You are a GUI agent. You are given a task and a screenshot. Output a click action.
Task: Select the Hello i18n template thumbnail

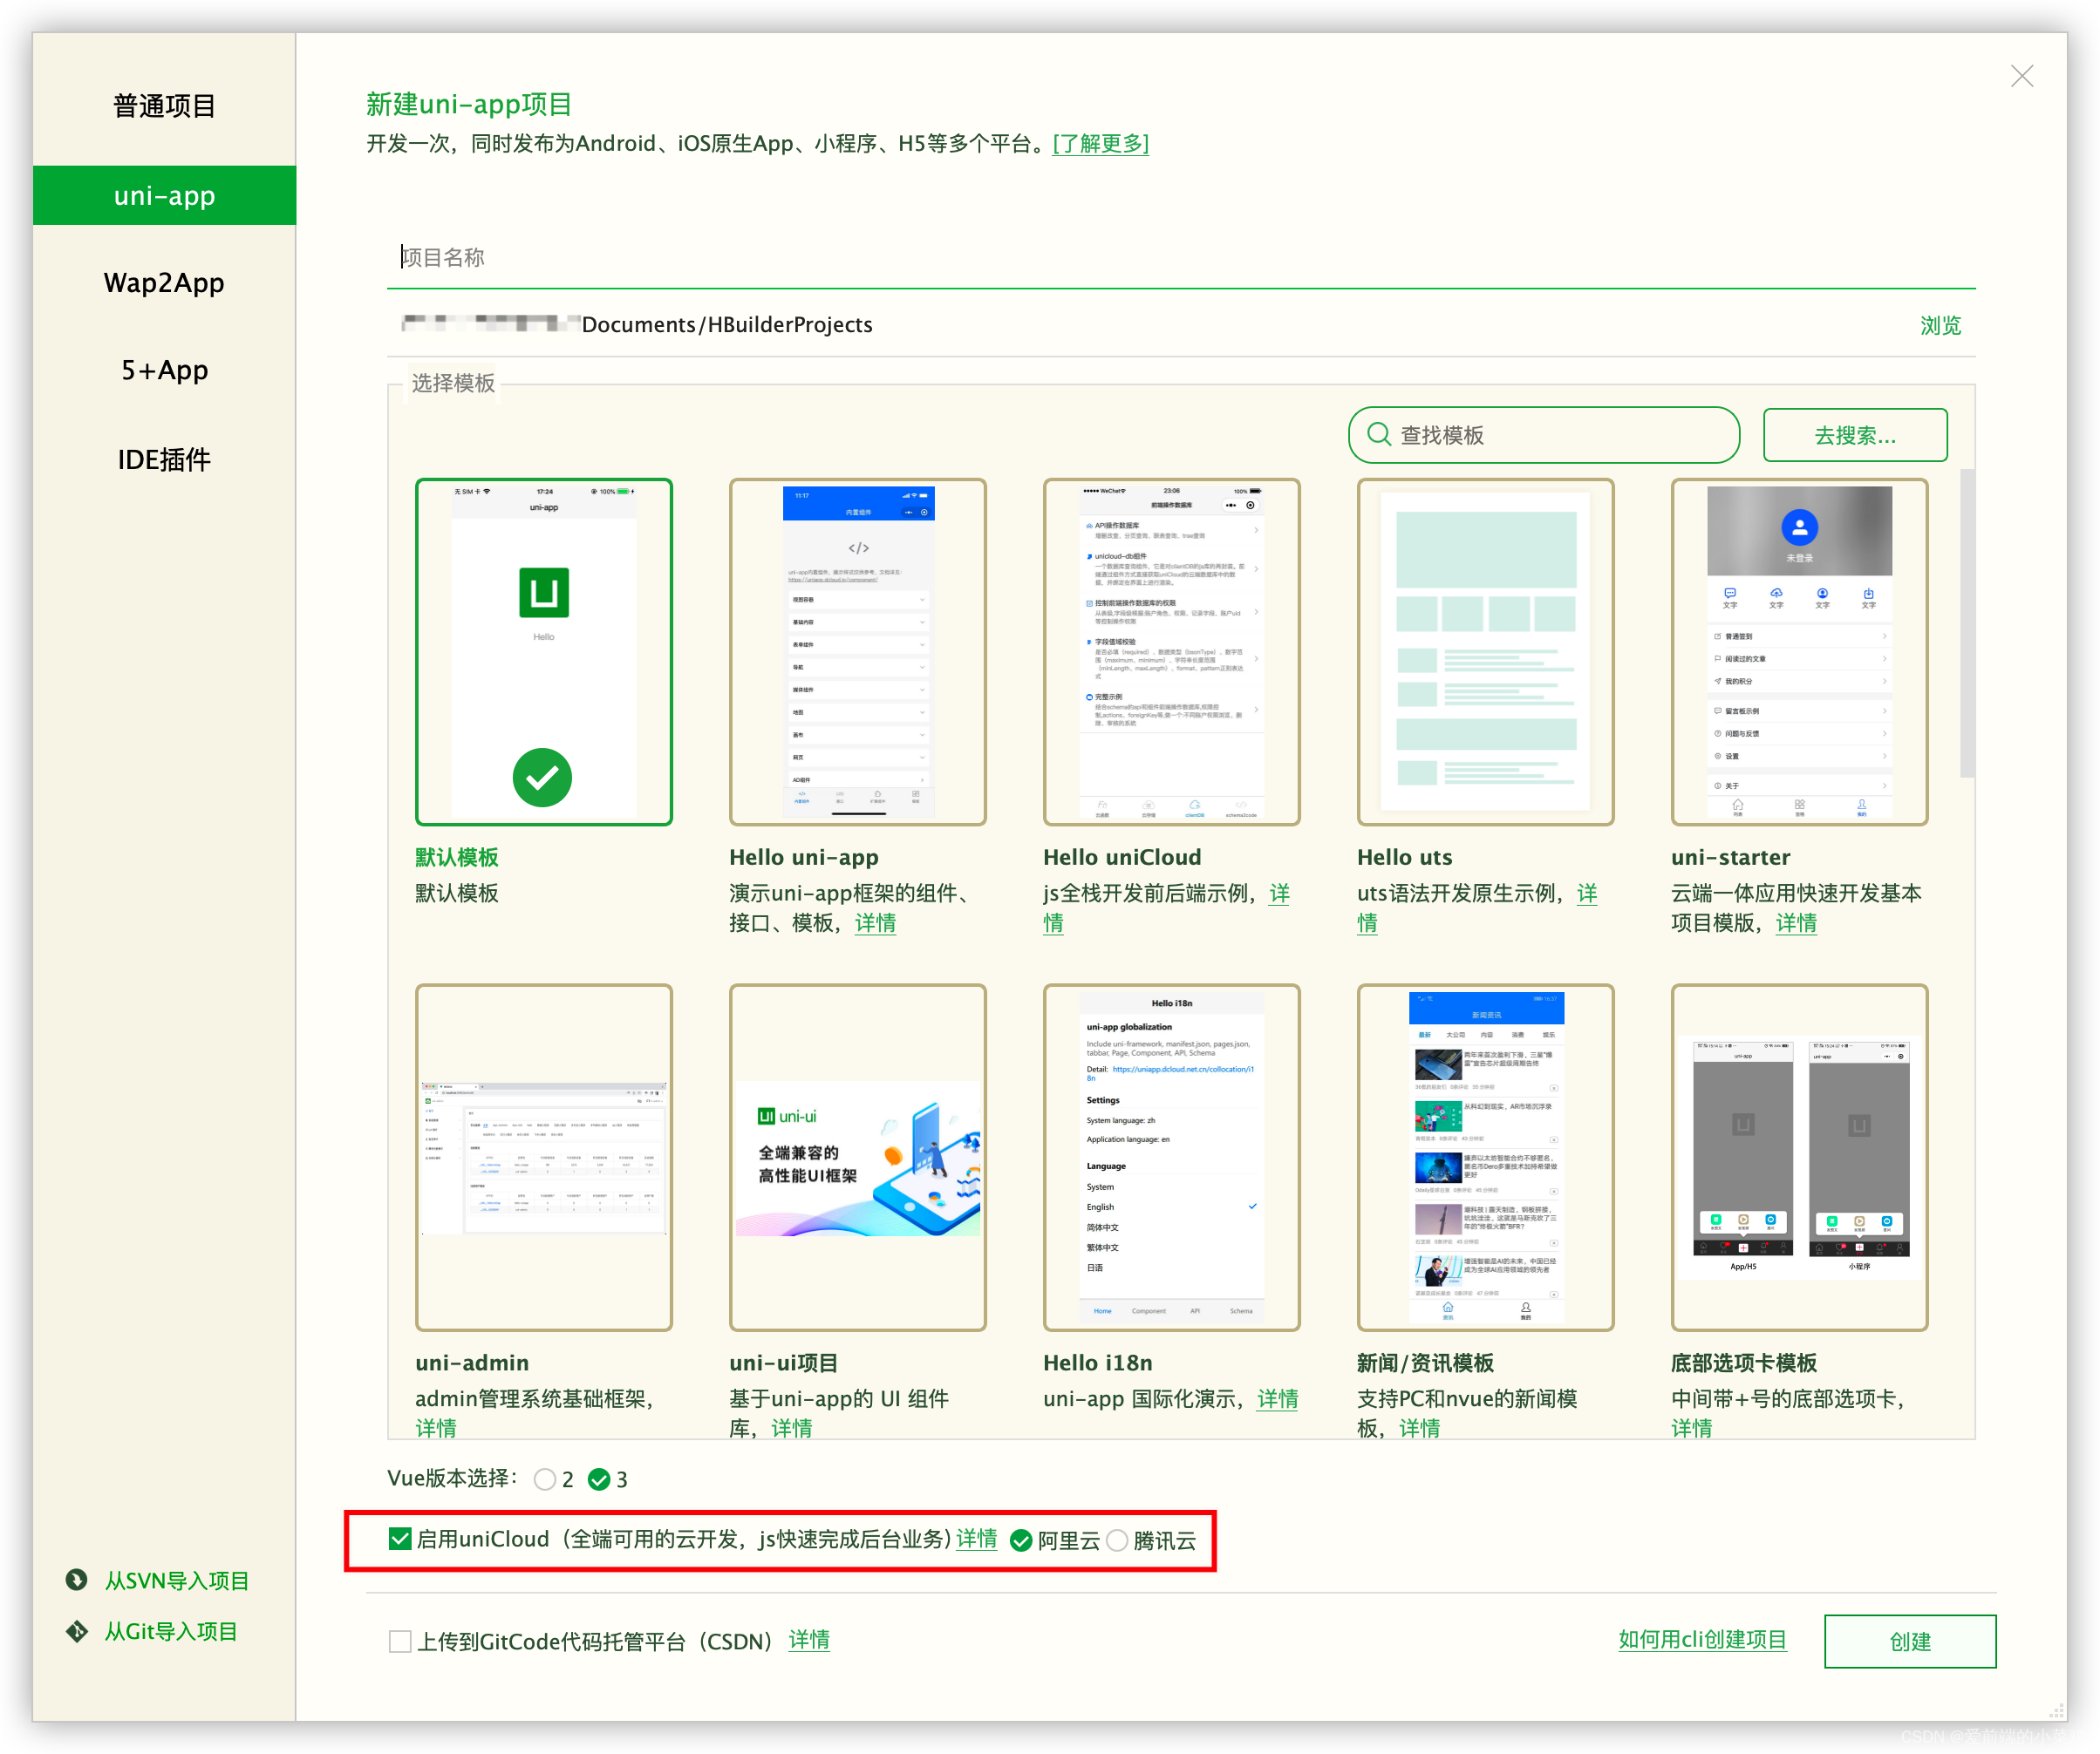1171,1158
